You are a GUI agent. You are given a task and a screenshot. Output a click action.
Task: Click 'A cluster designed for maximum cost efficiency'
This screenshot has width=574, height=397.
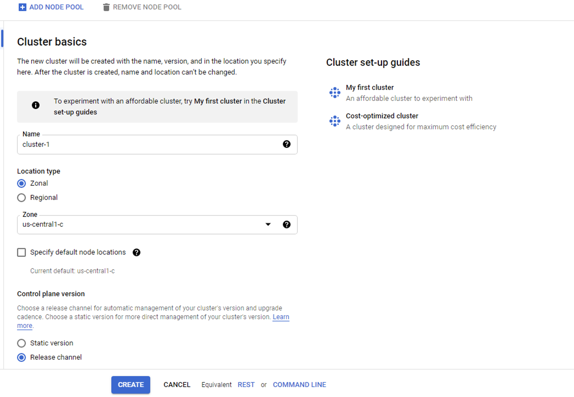pyautogui.click(x=421, y=127)
